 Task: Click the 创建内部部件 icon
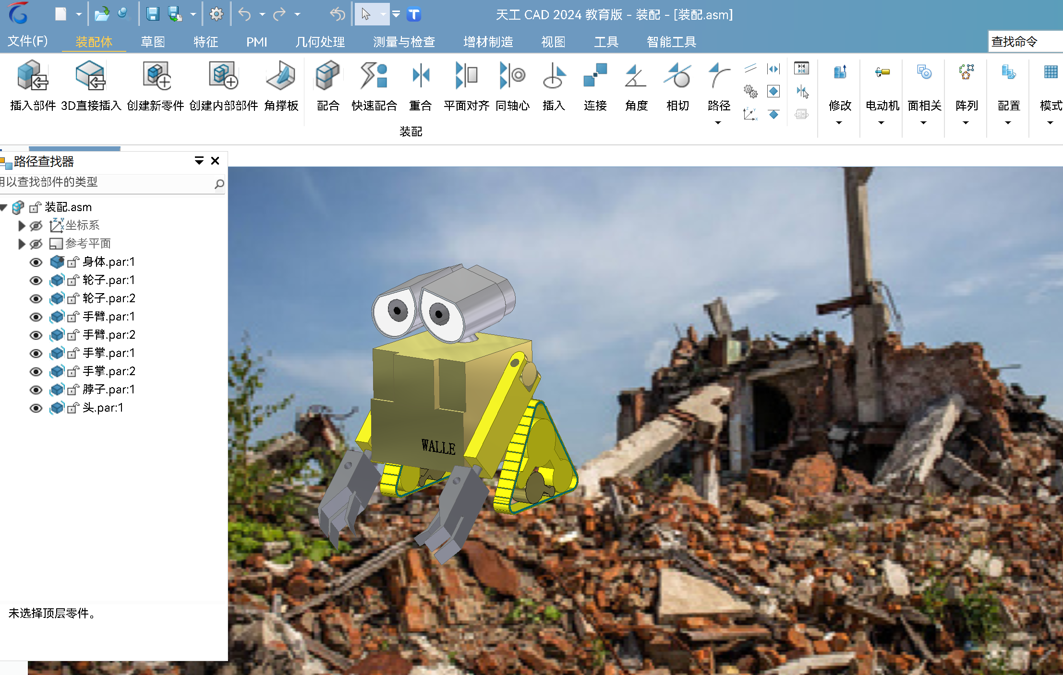pyautogui.click(x=223, y=75)
